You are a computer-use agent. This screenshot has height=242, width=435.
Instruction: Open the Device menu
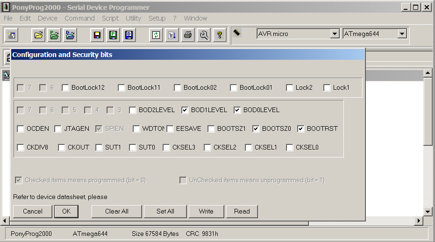pyautogui.click(x=48, y=18)
